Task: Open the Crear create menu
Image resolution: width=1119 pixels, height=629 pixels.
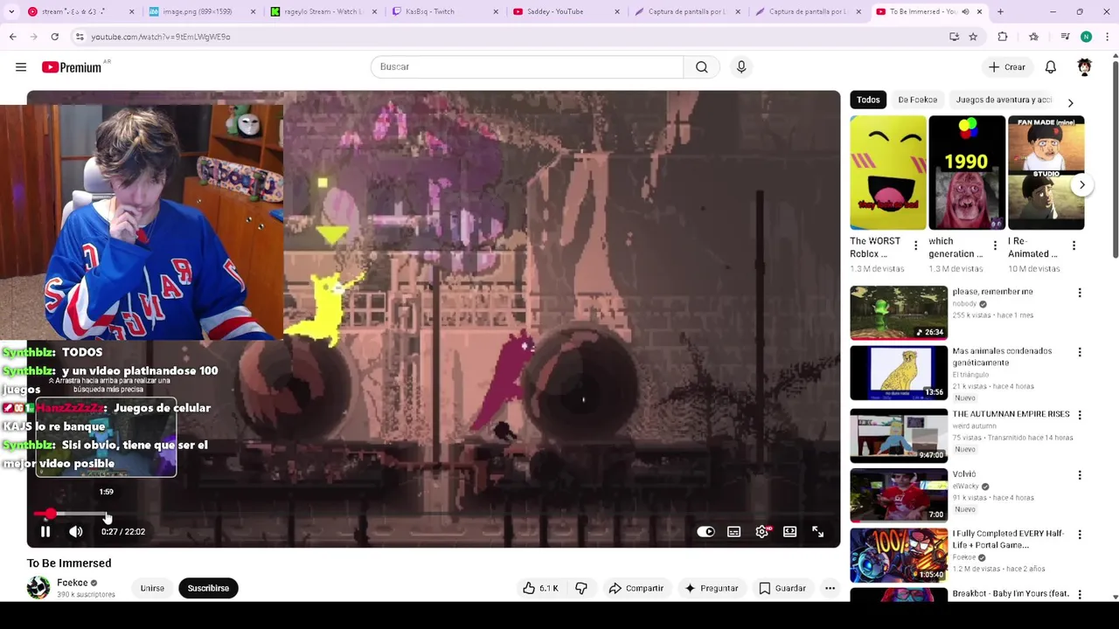Action: pos(1006,67)
